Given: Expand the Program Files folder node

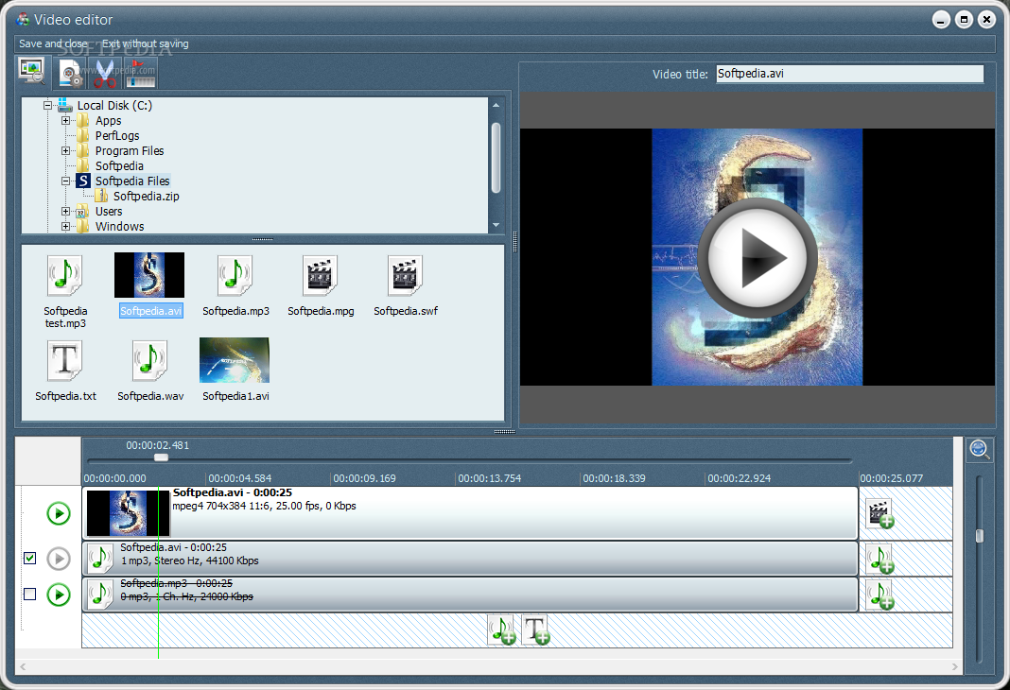Looking at the screenshot, I should [65, 150].
